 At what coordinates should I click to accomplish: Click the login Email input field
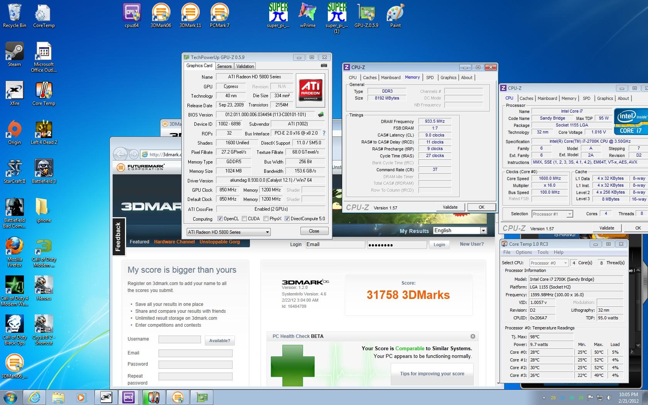(335, 245)
